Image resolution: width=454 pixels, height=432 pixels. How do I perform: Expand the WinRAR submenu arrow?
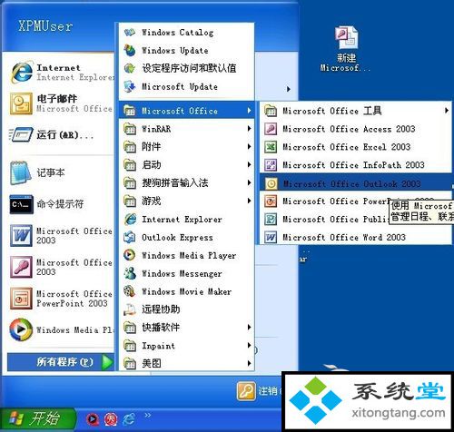point(249,129)
